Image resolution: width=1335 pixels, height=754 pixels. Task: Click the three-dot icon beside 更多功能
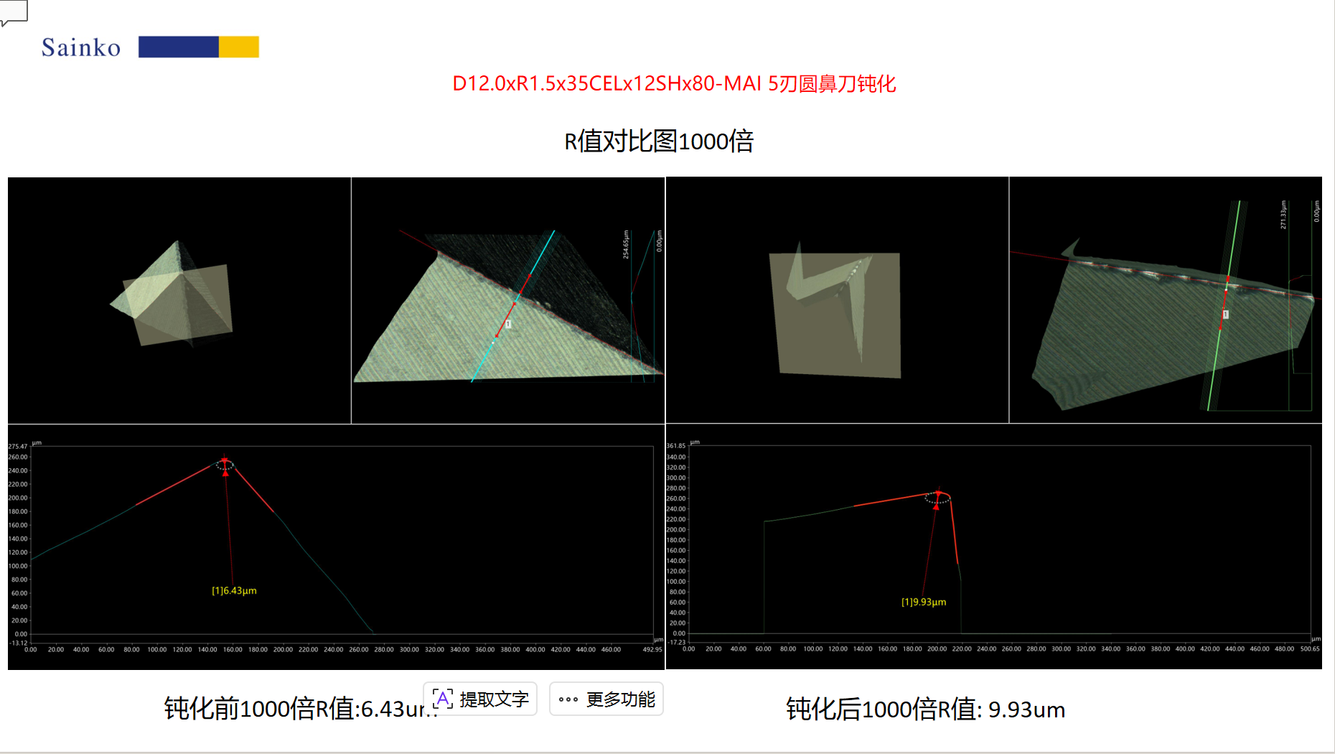click(568, 699)
